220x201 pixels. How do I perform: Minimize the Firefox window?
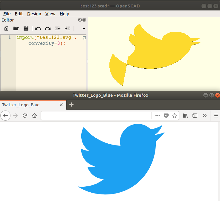(206, 95)
